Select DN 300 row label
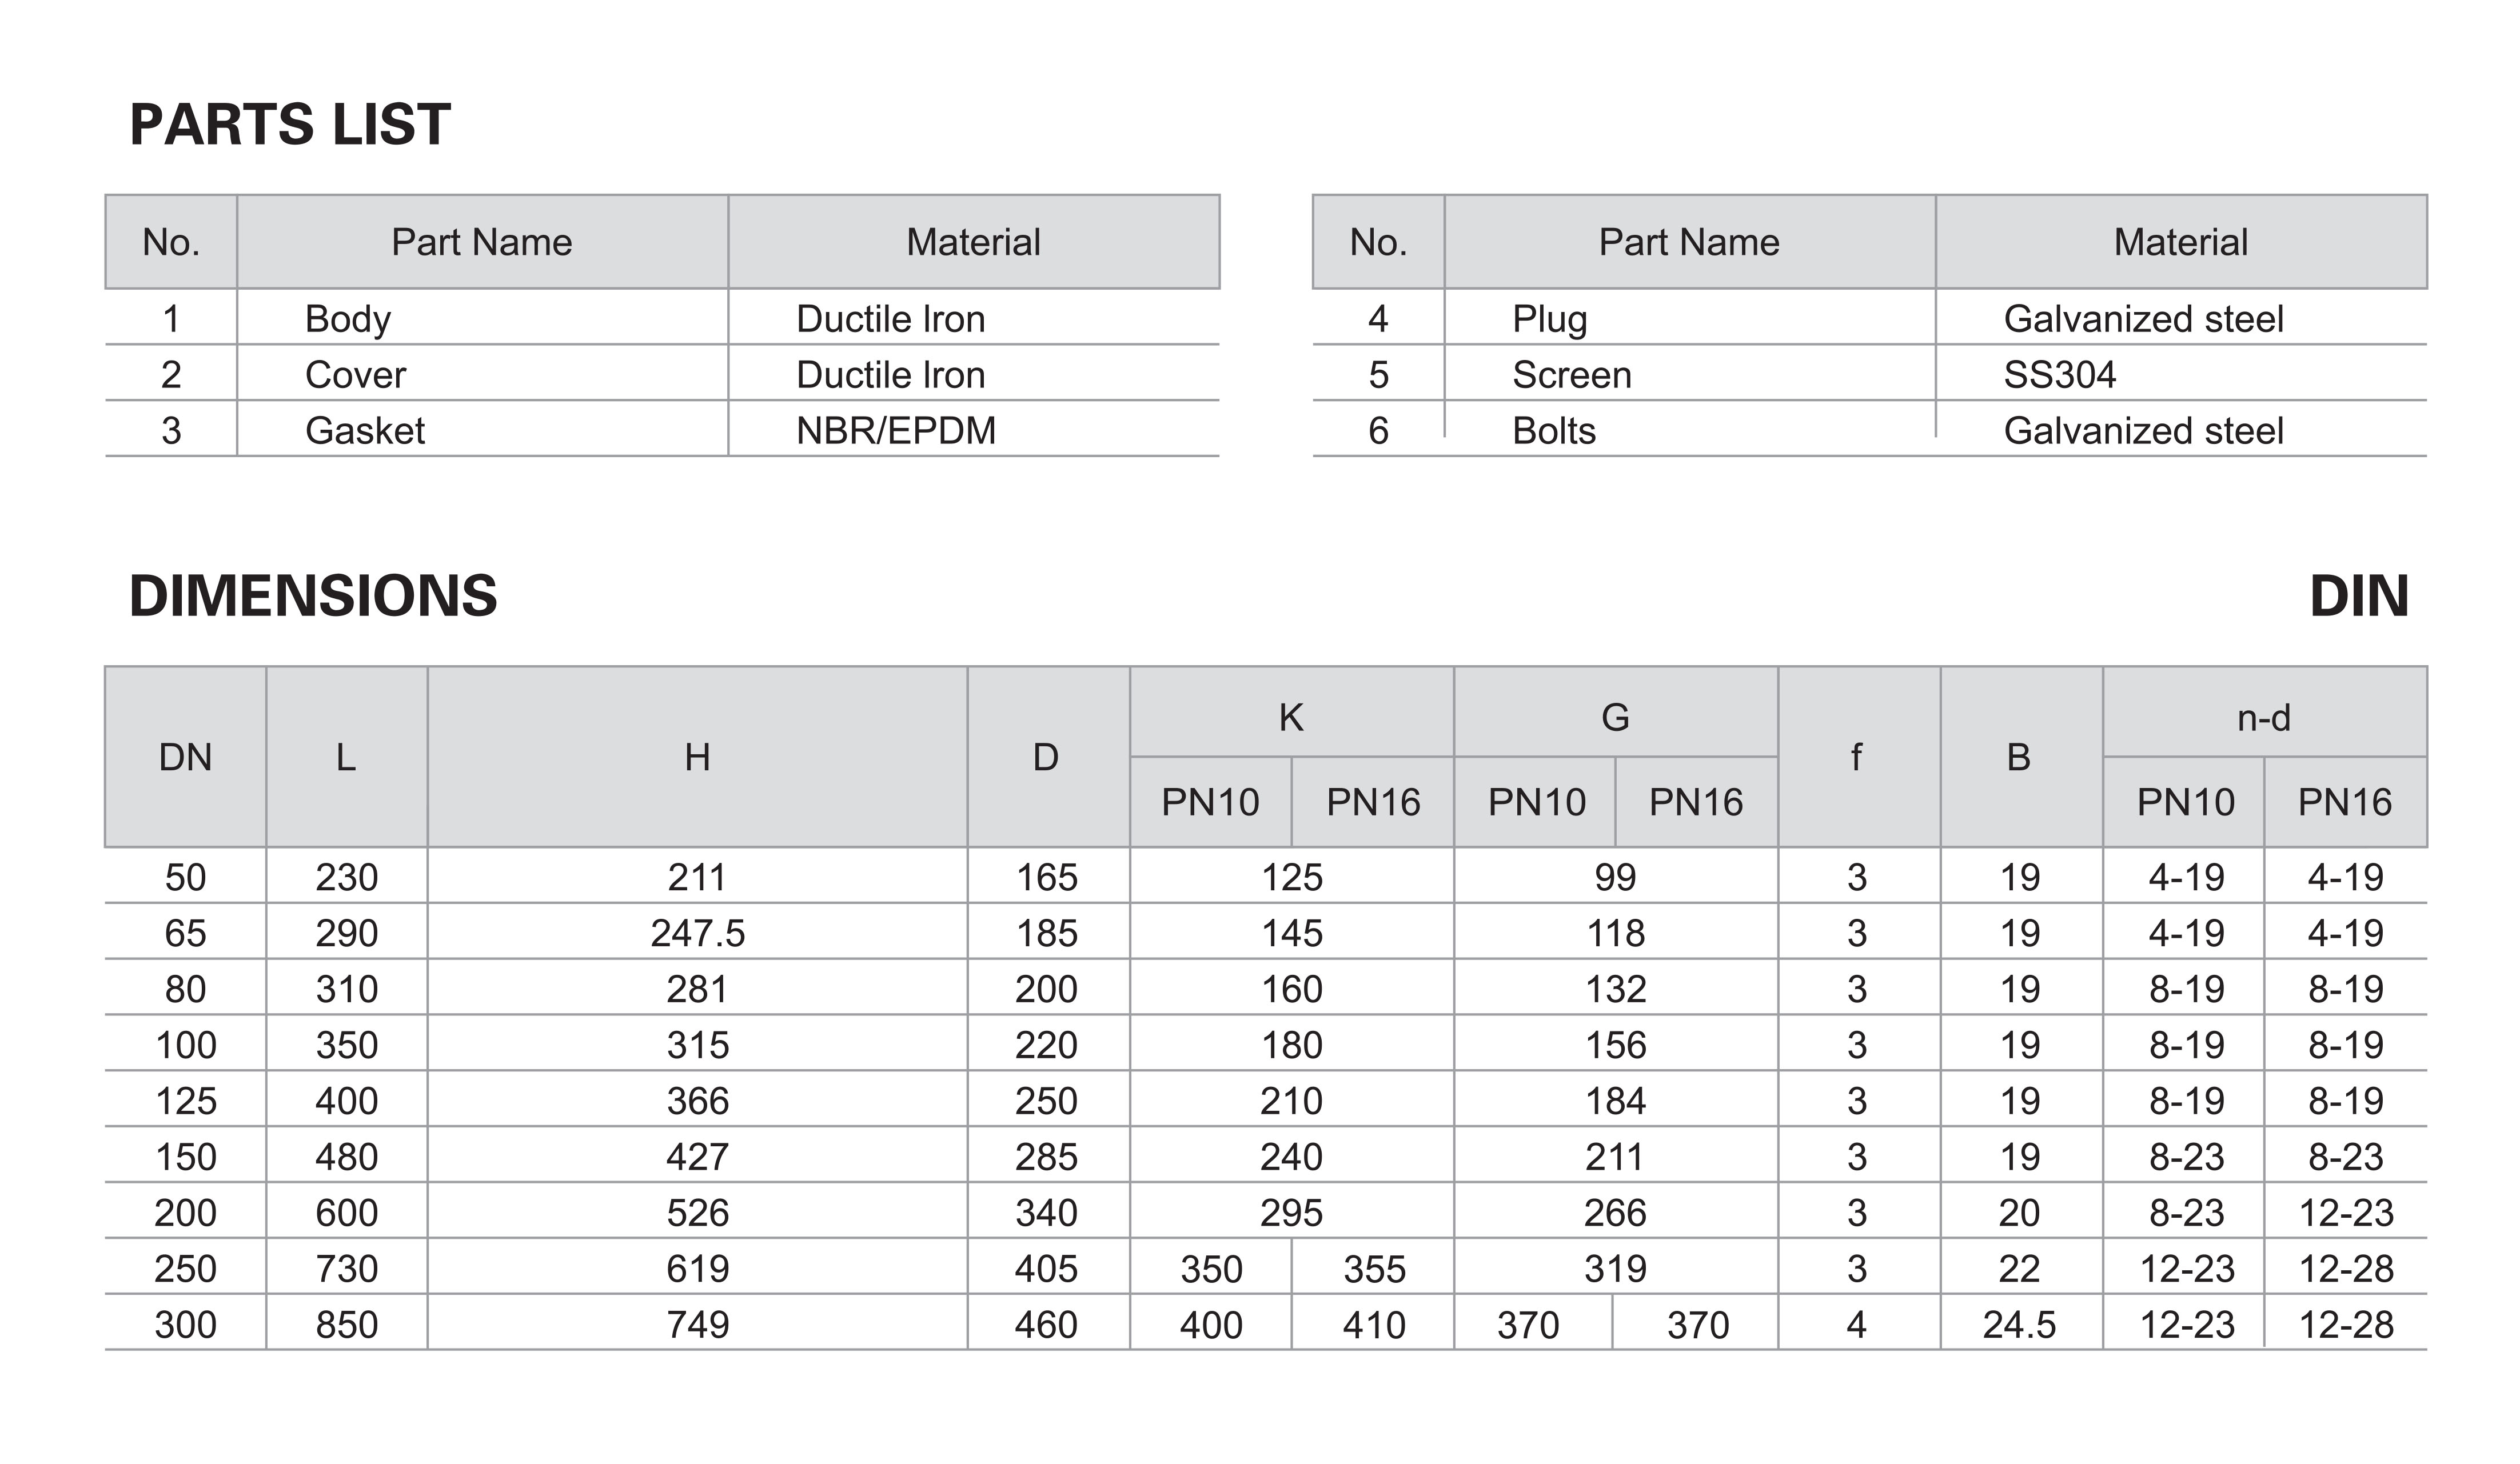 (x=186, y=1325)
